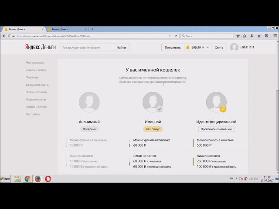Click the EN language indicator in tray

(231, 179)
